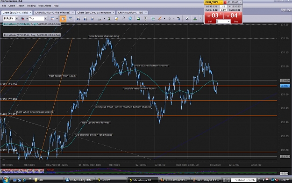
Task: Click the red Sell 133.03 button
Action: click(x=214, y=17)
